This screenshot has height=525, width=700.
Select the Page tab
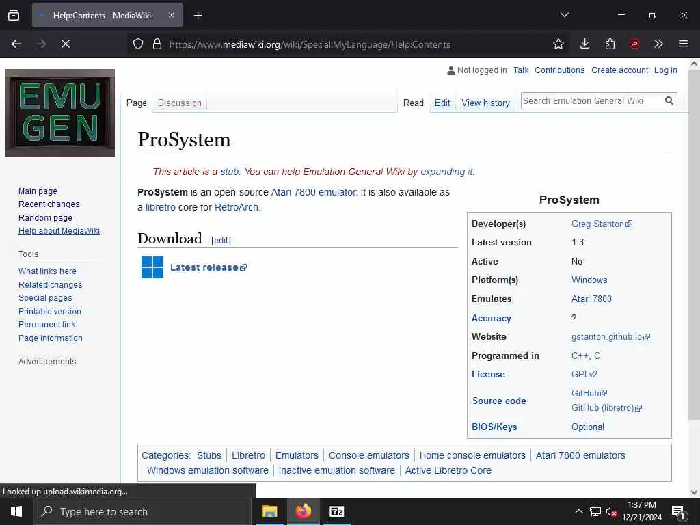[137, 103]
